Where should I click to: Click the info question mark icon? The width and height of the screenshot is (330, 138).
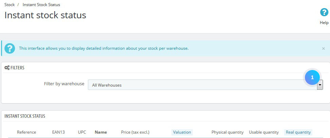click(x=10, y=48)
